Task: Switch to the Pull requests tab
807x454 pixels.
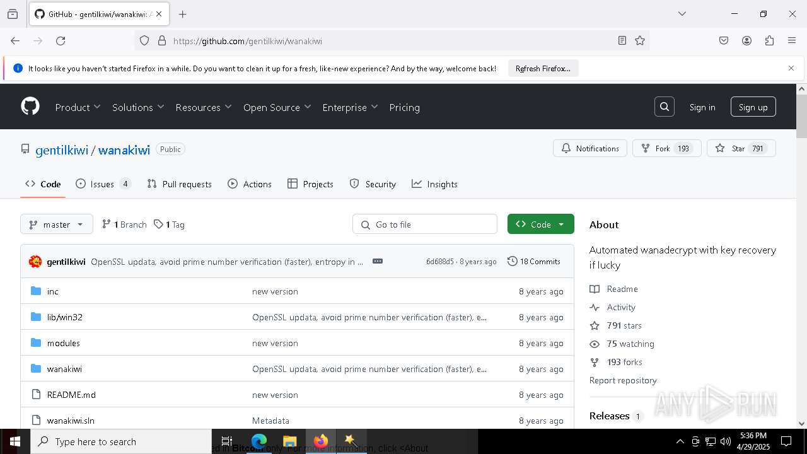Action: 179,184
